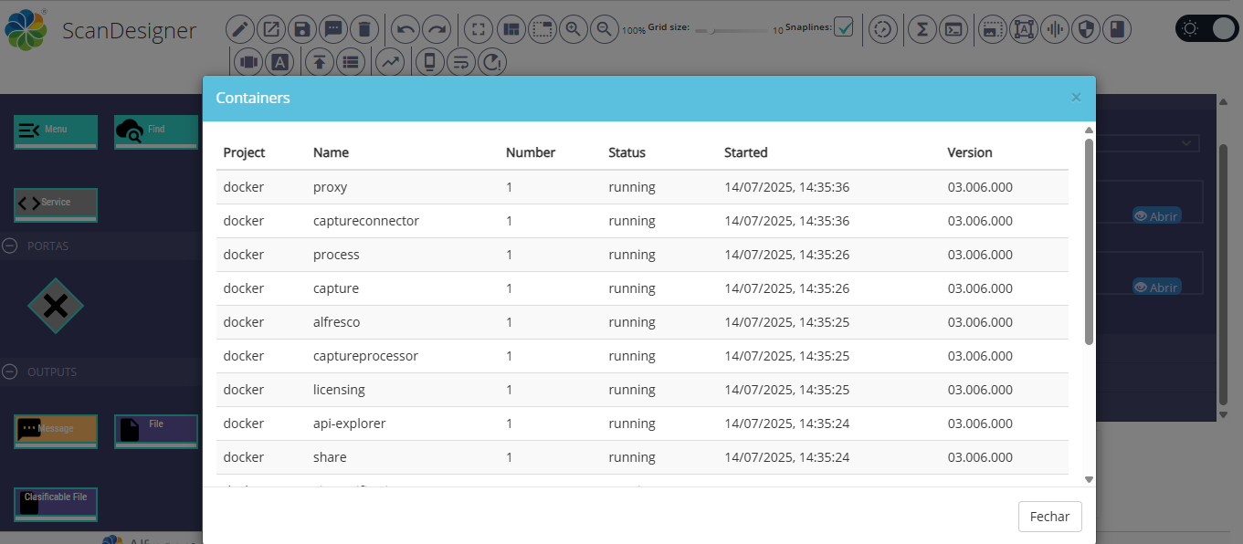The image size is (1243, 544).
Task: Click the zoom in magnifier icon
Action: pyautogui.click(x=573, y=29)
